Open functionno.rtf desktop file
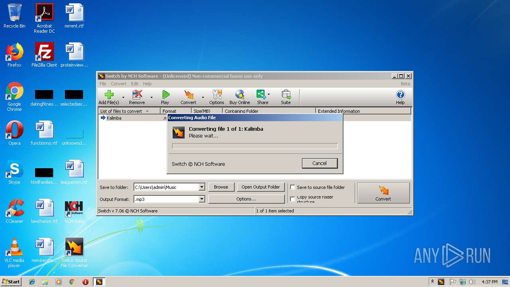Image resolution: width=510 pixels, height=287 pixels. 44,133
